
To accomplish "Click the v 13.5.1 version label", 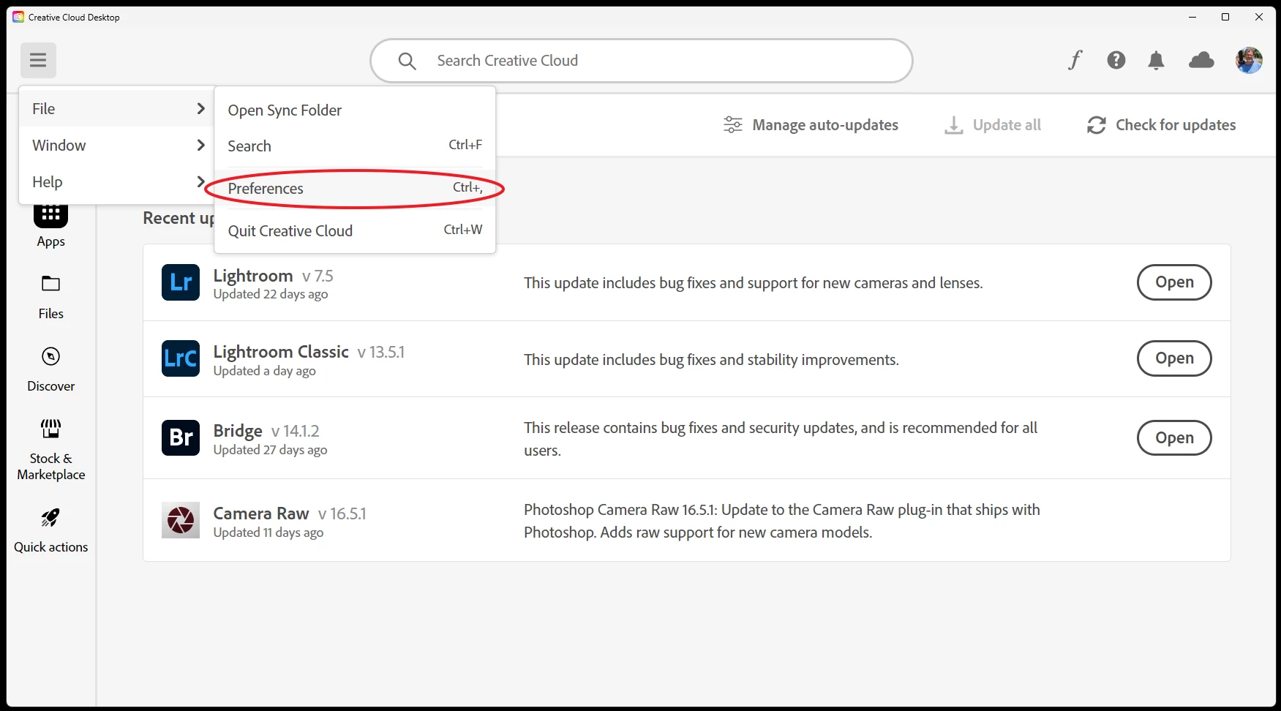I will [381, 353].
